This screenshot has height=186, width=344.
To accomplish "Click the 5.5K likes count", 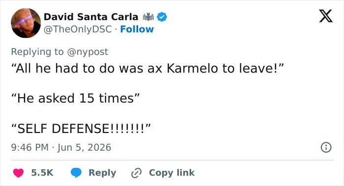I will click(42, 173).
